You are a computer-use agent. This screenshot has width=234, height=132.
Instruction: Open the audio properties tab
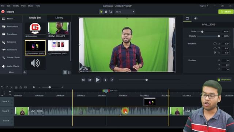point(196,18)
